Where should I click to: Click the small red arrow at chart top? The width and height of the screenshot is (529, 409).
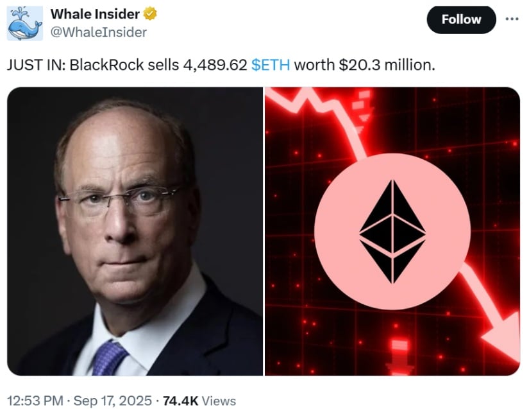[x=363, y=111]
